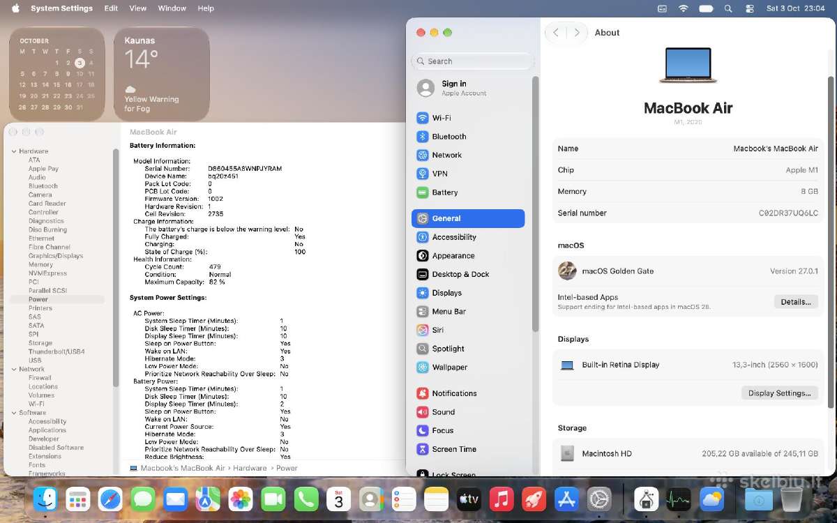This screenshot has height=523, width=837.
Task: Click the System Settings sidebar scrollbar
Action: pos(536,203)
